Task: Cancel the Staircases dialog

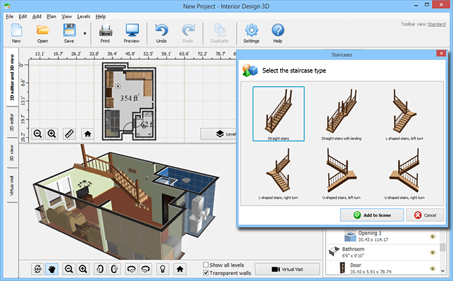Action: (425, 215)
